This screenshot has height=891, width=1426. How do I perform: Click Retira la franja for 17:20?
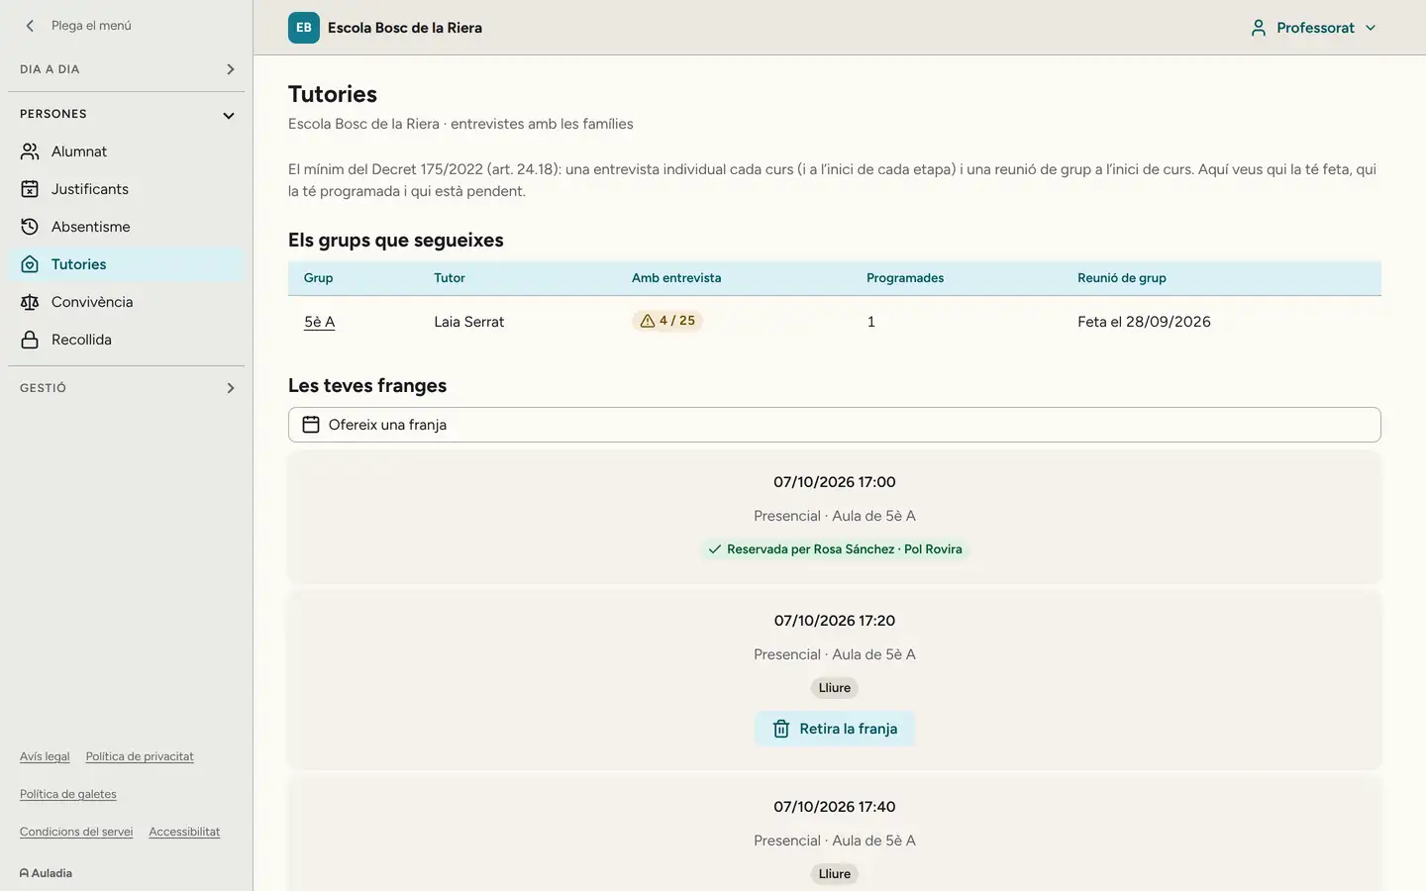(835, 729)
